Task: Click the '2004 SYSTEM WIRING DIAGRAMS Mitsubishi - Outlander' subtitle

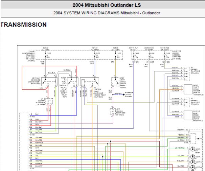Action: [107, 13]
